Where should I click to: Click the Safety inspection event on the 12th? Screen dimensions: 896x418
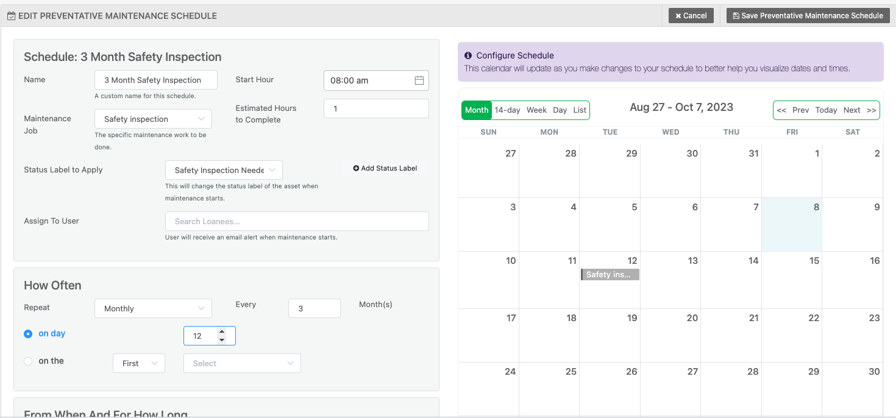pos(610,275)
